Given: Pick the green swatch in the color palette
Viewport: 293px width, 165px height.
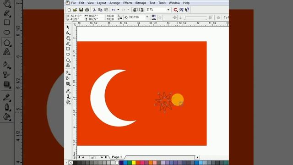Looking at the screenshot, I should [x=130, y=163].
